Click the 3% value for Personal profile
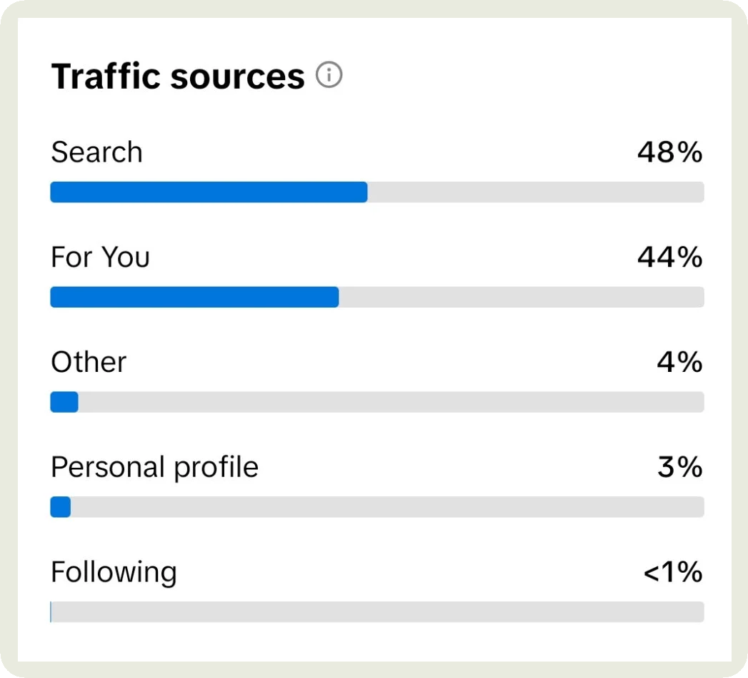Screen dimensions: 748x678 [x=679, y=467]
